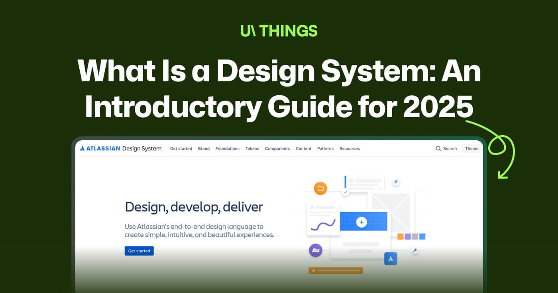Open the Brand link in the navbar
558x293 pixels.
click(x=204, y=148)
